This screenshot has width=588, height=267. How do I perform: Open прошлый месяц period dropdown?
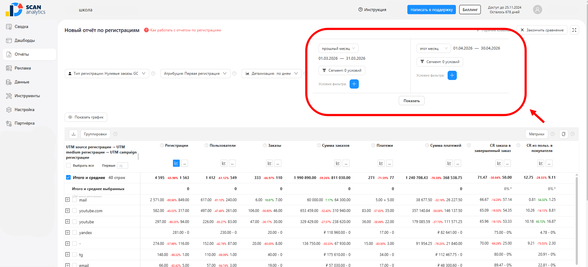(338, 49)
